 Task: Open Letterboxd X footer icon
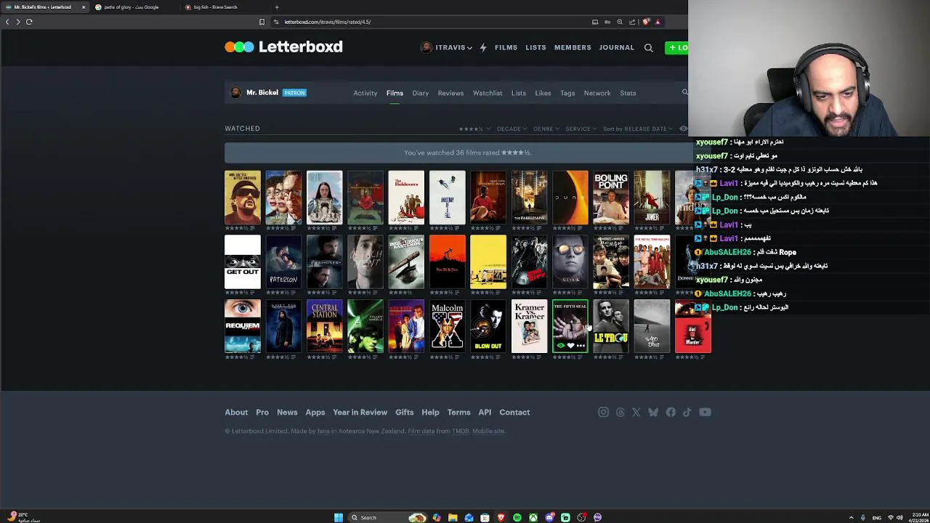636,413
